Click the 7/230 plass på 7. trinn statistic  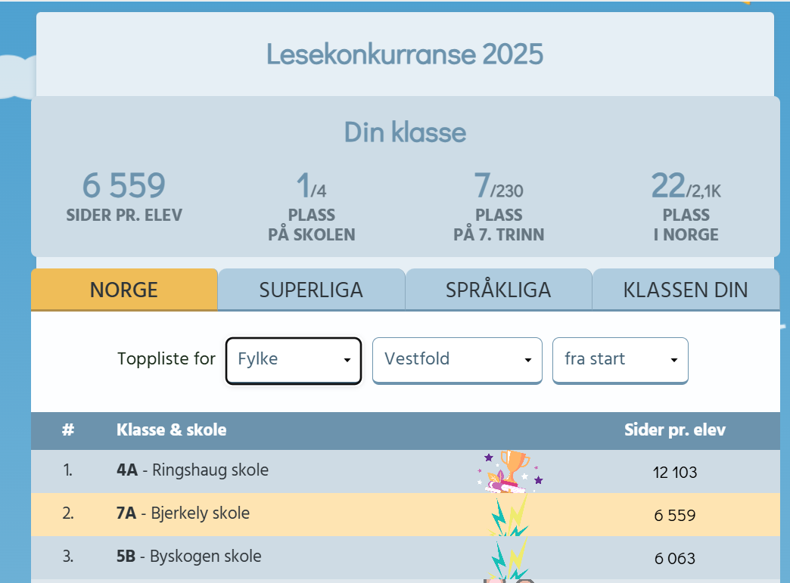point(499,204)
